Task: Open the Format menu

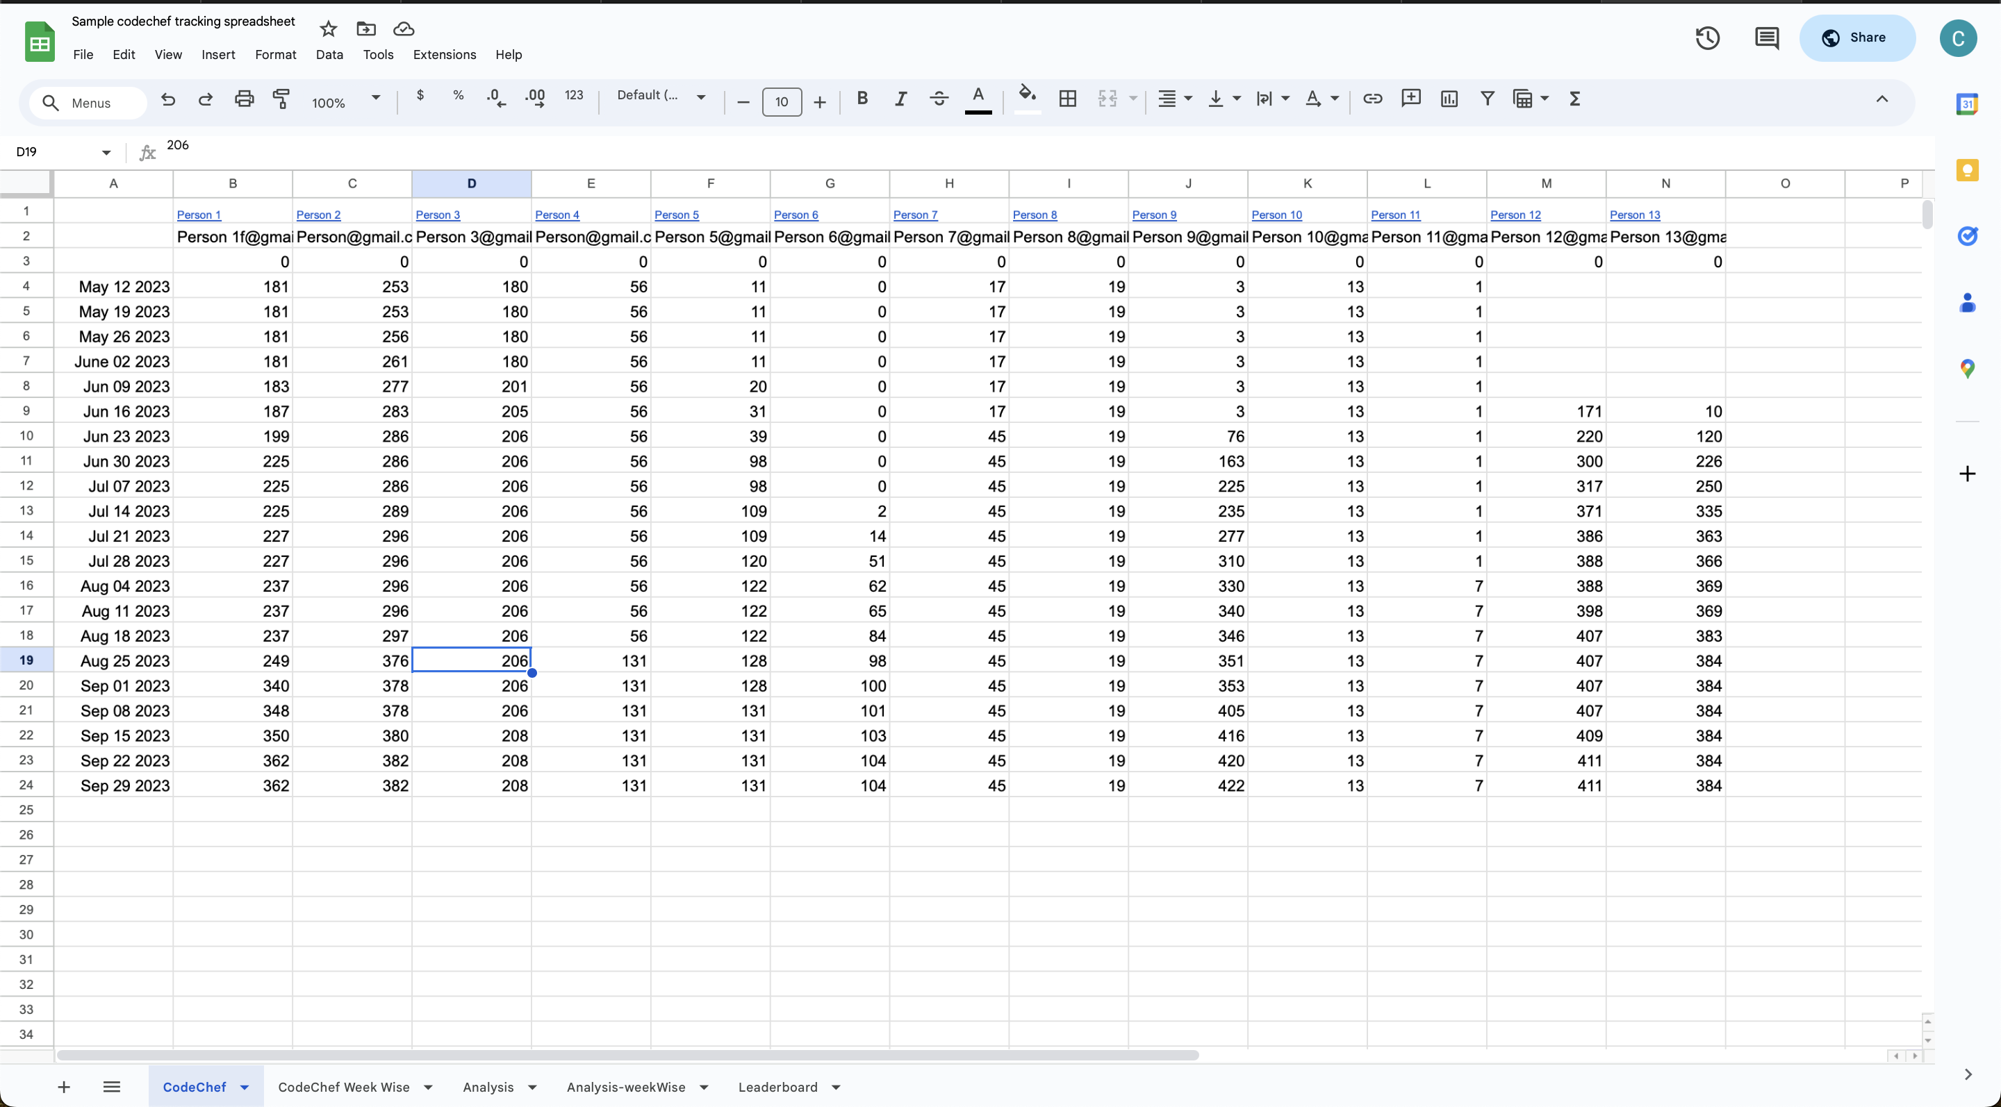Action: [276, 54]
